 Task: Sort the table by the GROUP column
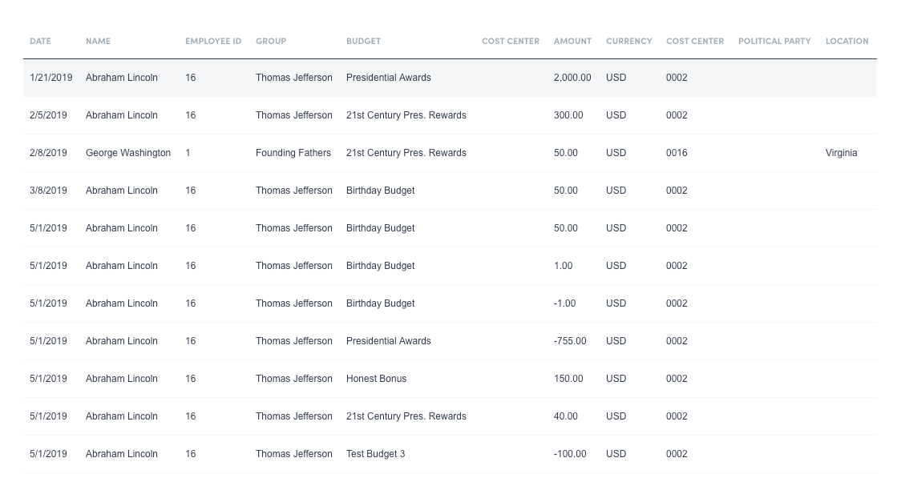[270, 41]
